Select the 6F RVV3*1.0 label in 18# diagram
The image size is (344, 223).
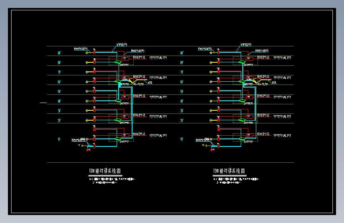pyautogui.click(x=139, y=77)
